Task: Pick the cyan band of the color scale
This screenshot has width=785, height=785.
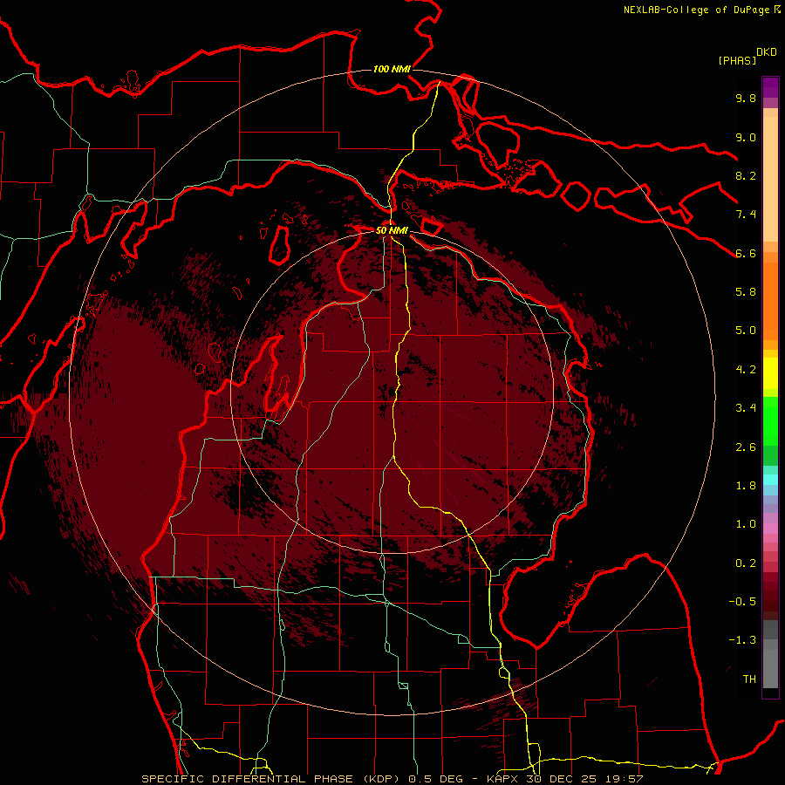Action: click(x=770, y=480)
